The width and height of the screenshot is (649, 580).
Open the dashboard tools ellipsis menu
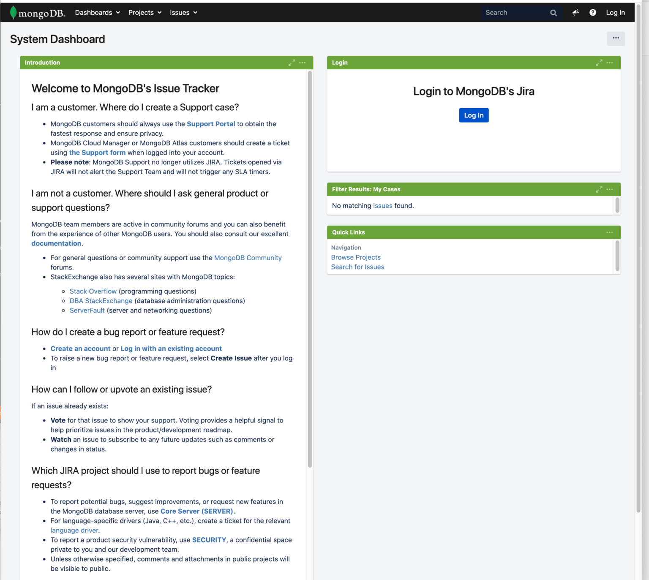point(616,38)
